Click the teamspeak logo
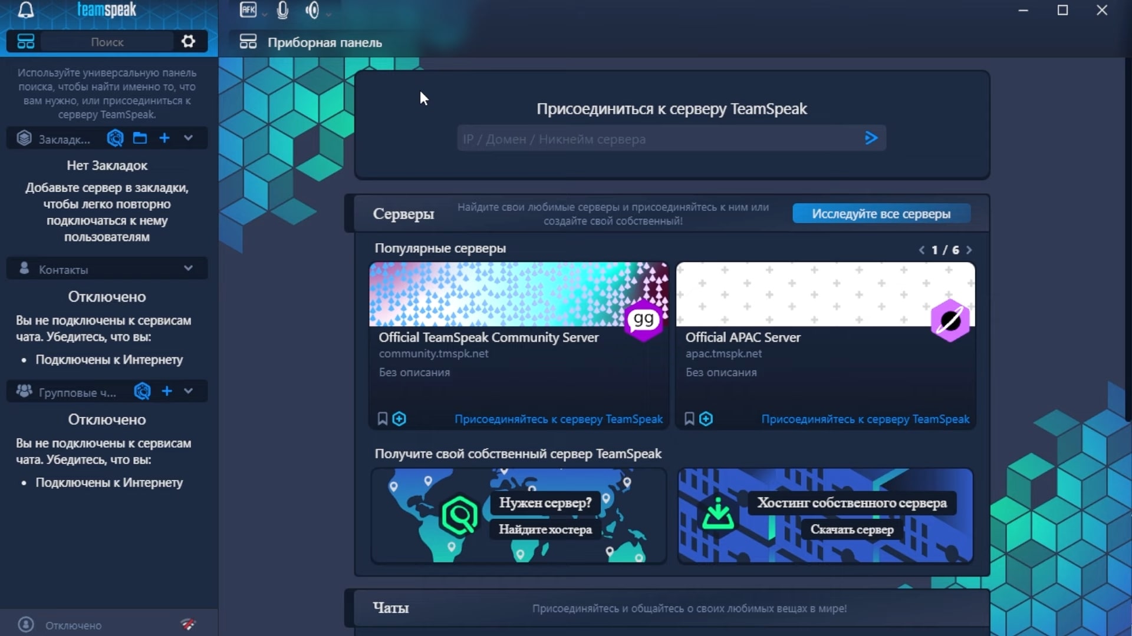This screenshot has height=636, width=1132. [x=107, y=9]
